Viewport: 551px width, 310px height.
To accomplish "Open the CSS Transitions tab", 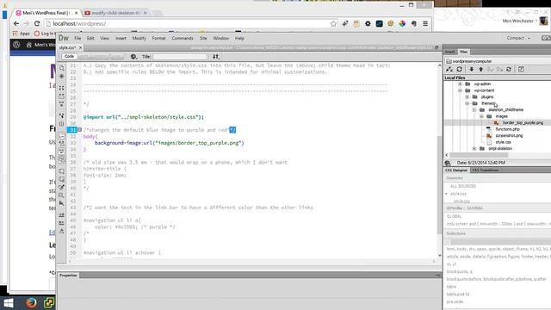I will click(x=485, y=170).
